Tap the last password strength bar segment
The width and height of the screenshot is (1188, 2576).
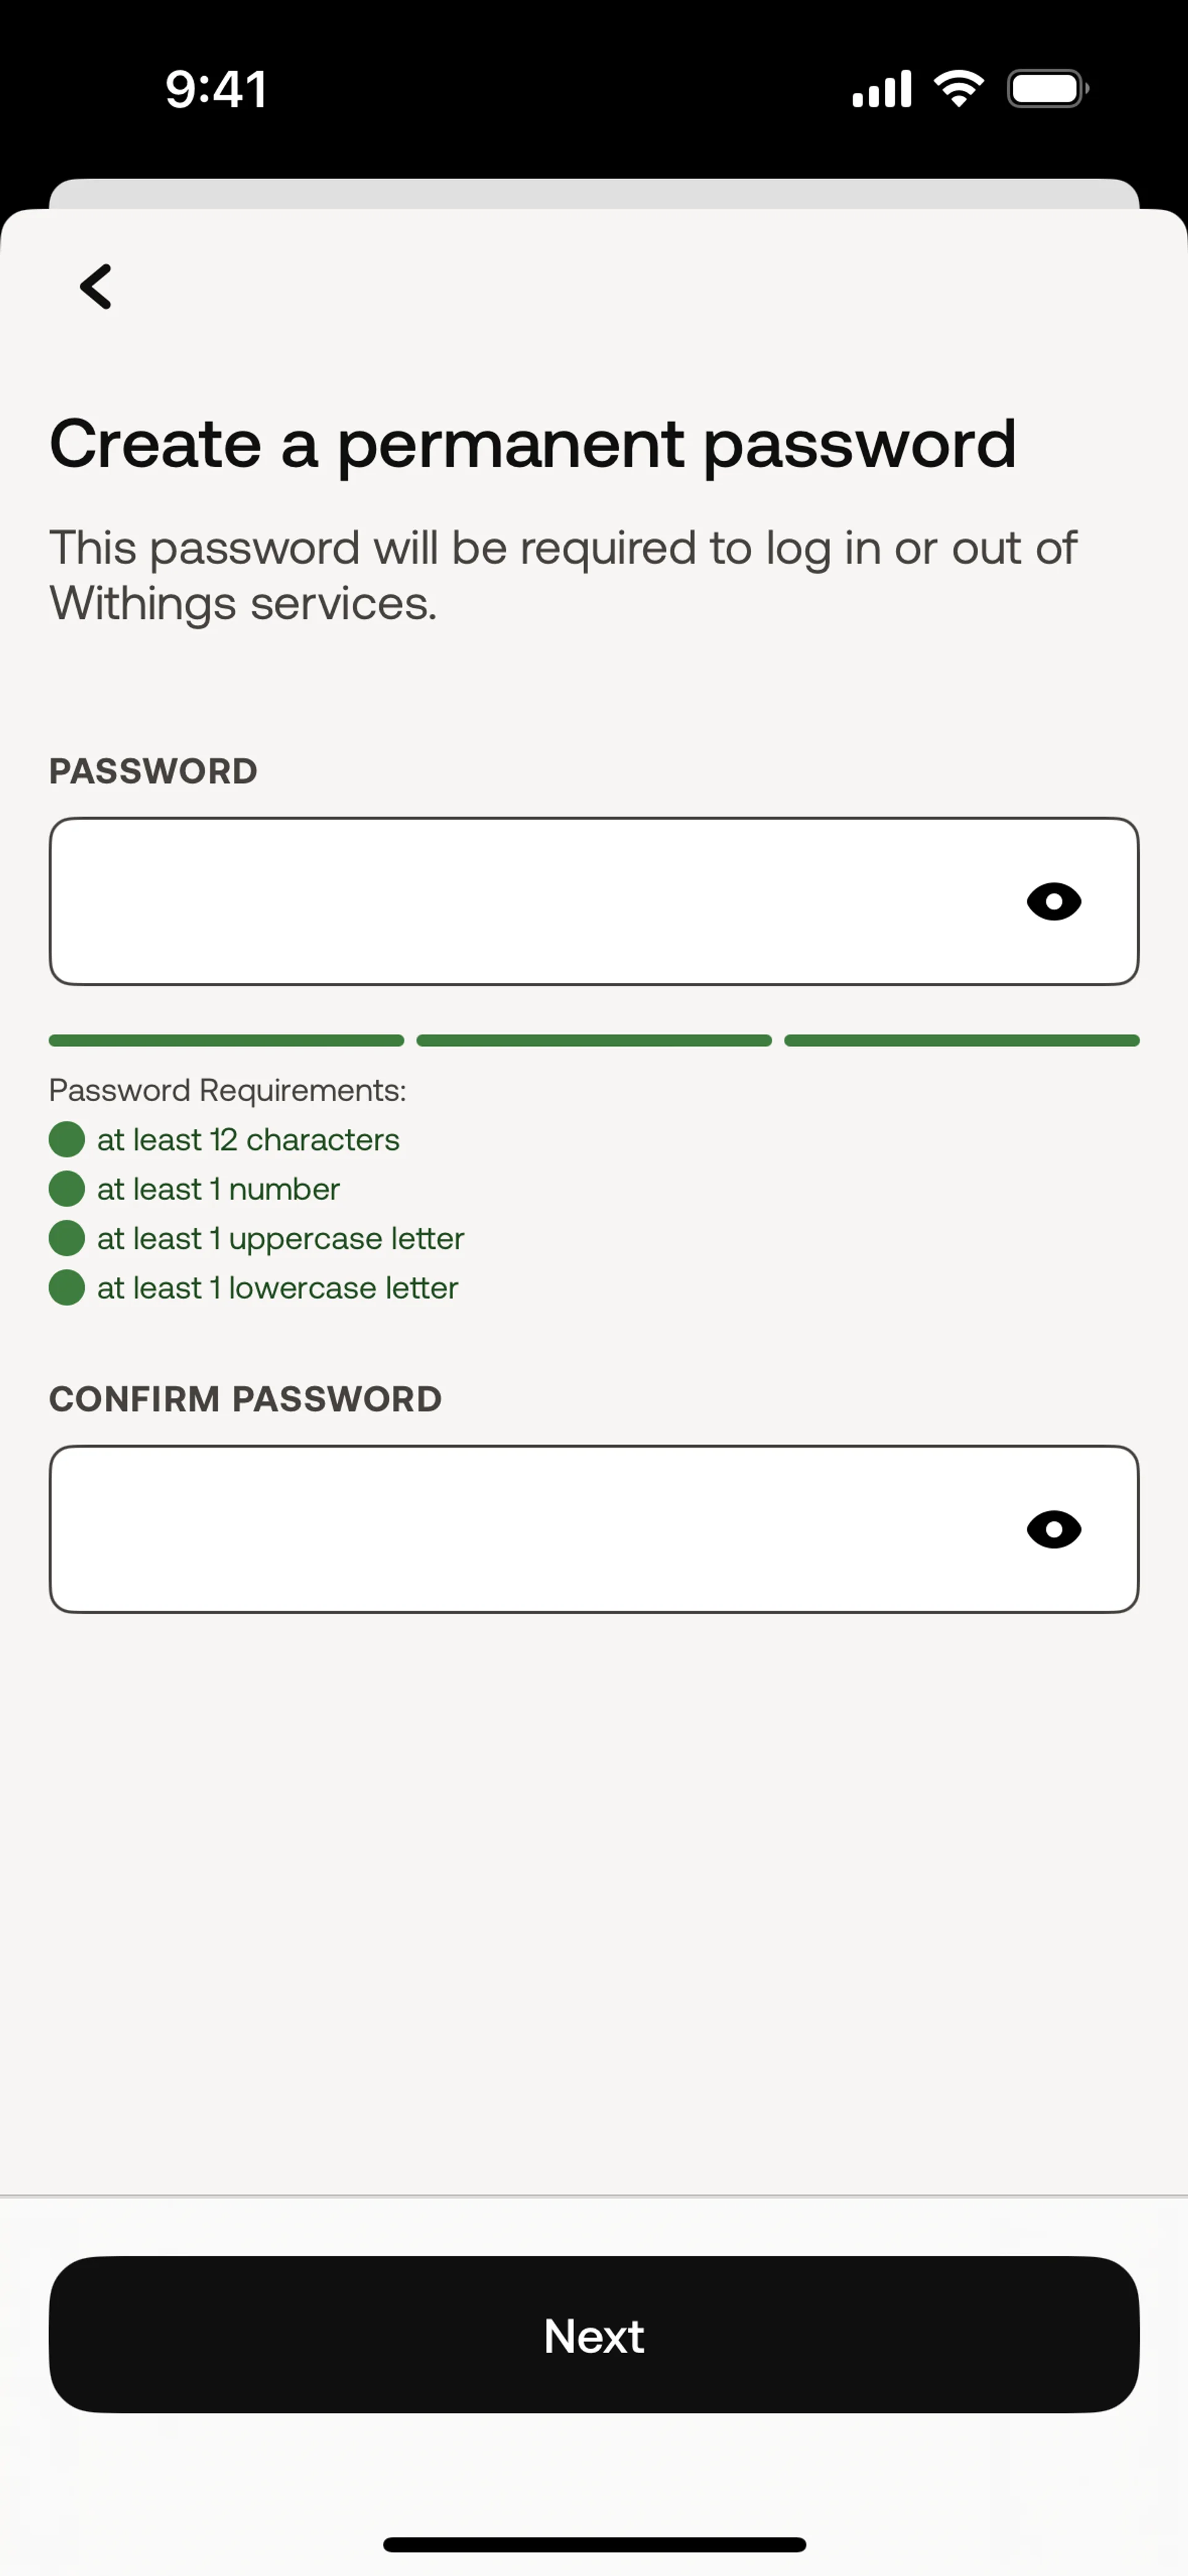pos(962,1041)
